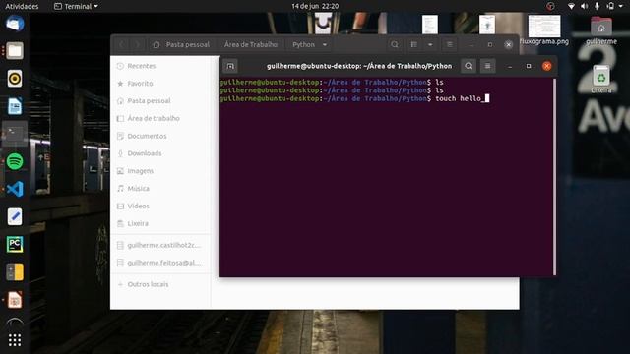Show the applications grid
This screenshot has height=354, width=630.
(x=15, y=340)
